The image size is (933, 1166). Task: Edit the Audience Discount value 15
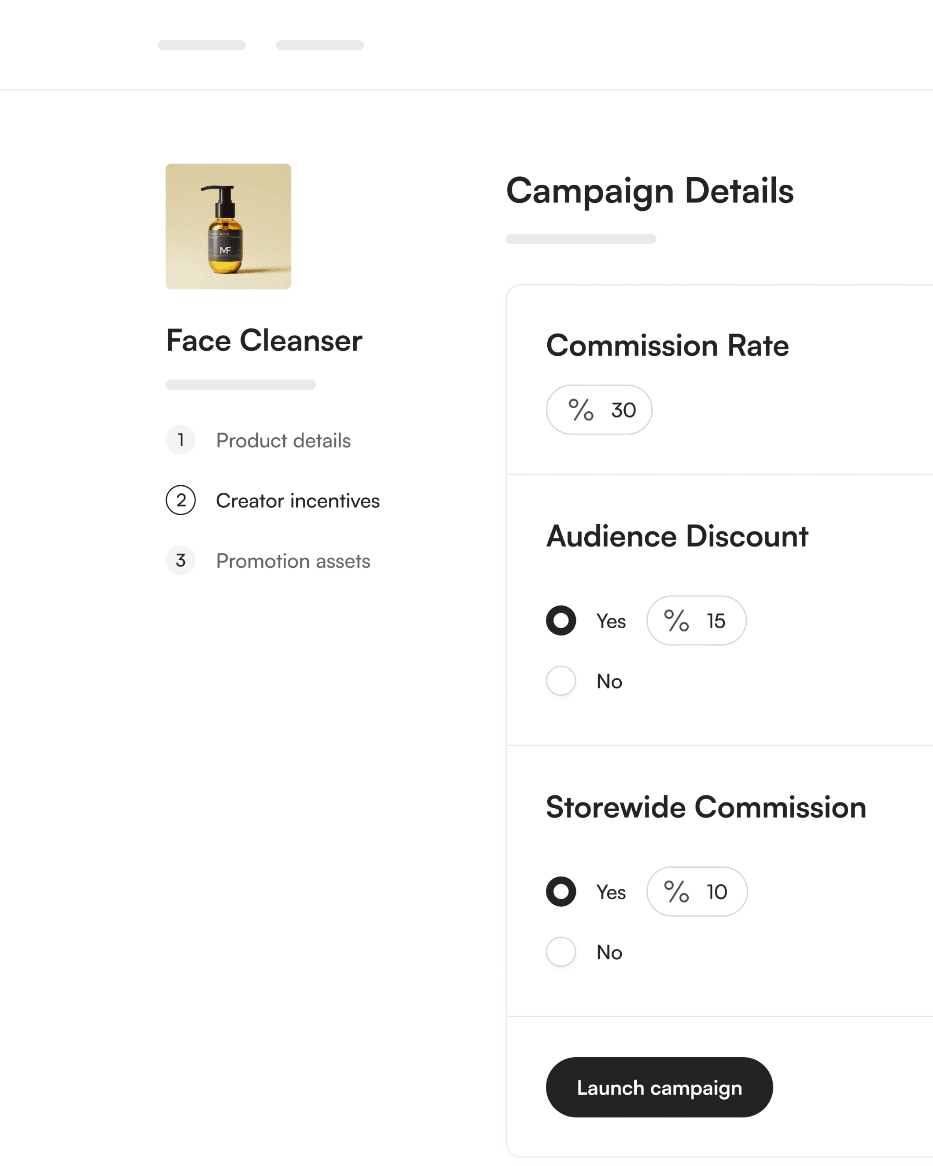click(716, 621)
